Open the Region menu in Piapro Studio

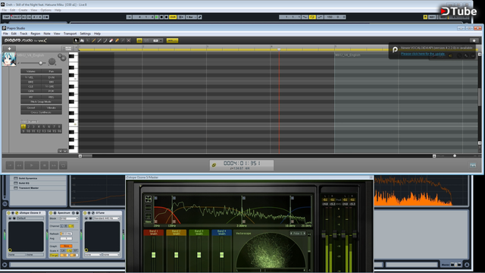pos(36,33)
